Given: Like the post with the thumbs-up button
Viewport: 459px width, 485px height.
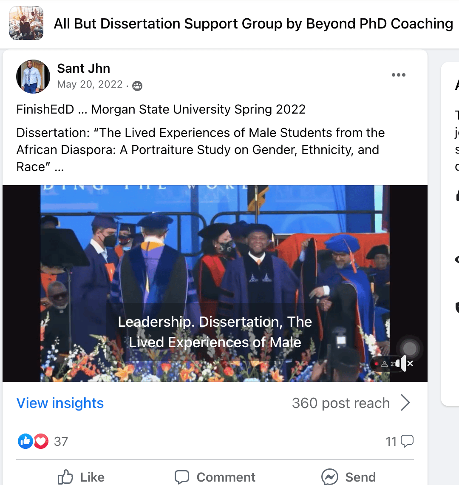Looking at the screenshot, I should click(x=81, y=477).
